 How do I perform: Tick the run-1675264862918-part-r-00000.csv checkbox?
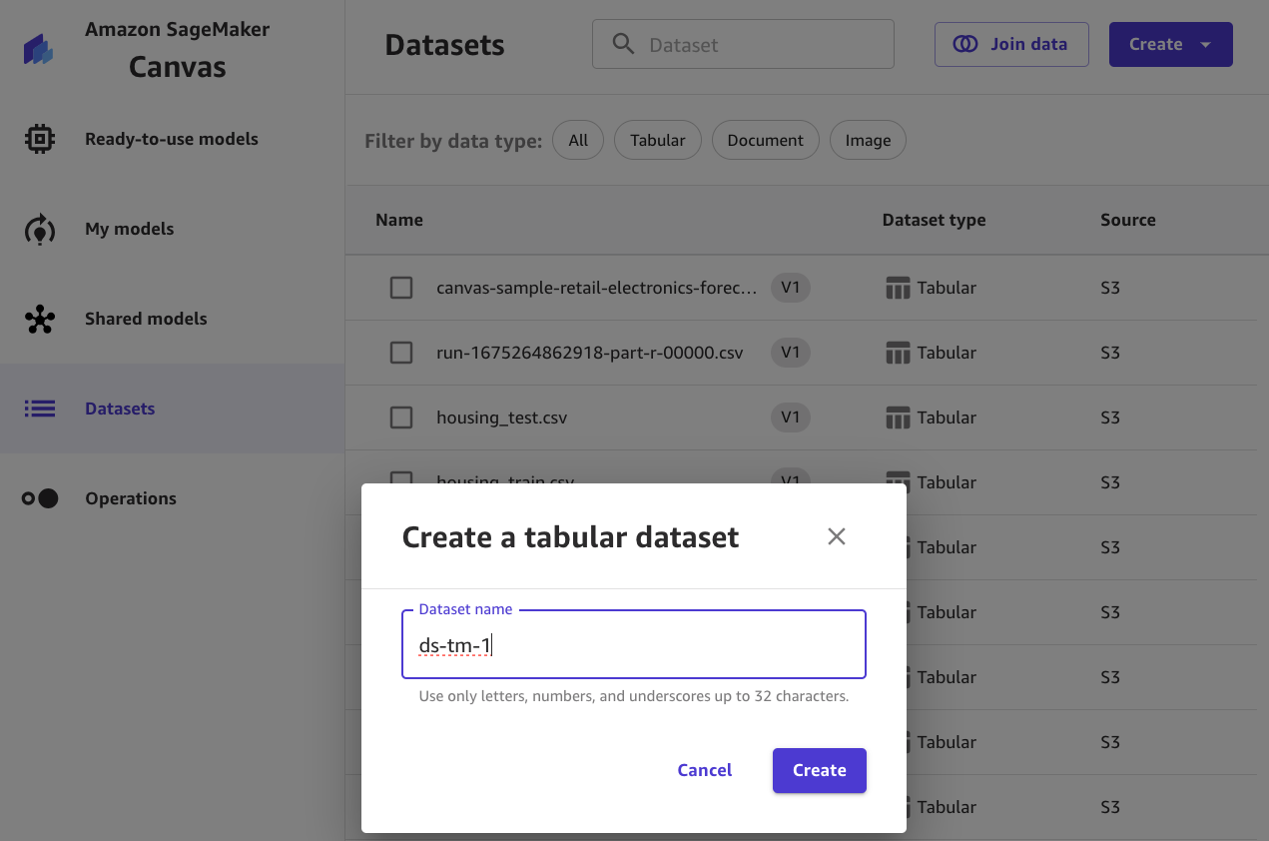tap(401, 353)
